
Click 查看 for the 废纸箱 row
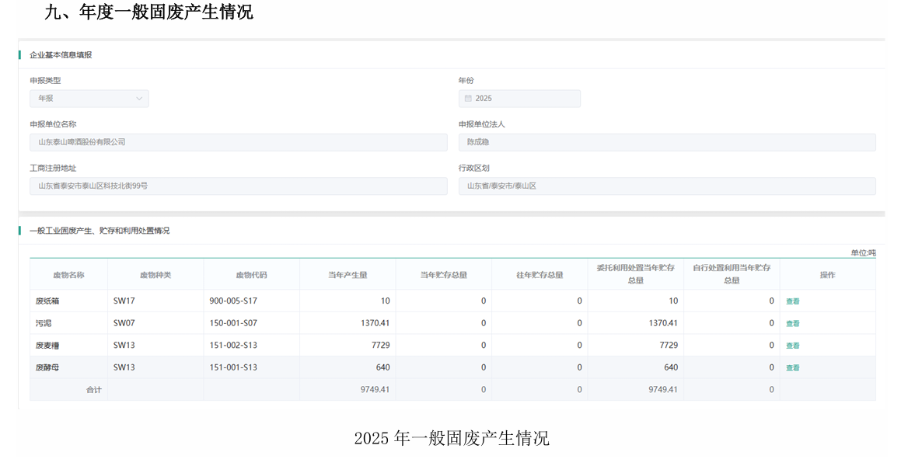(x=792, y=301)
